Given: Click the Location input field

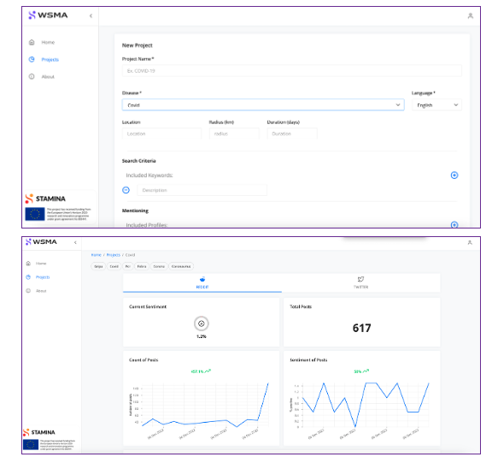Looking at the screenshot, I should [x=161, y=134].
